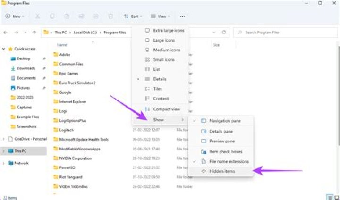Select the Riot Vanguard folder row
The image size is (340, 200).
(x=71, y=177)
